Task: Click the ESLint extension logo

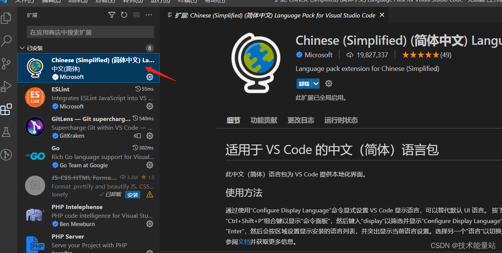Action: click(35, 97)
